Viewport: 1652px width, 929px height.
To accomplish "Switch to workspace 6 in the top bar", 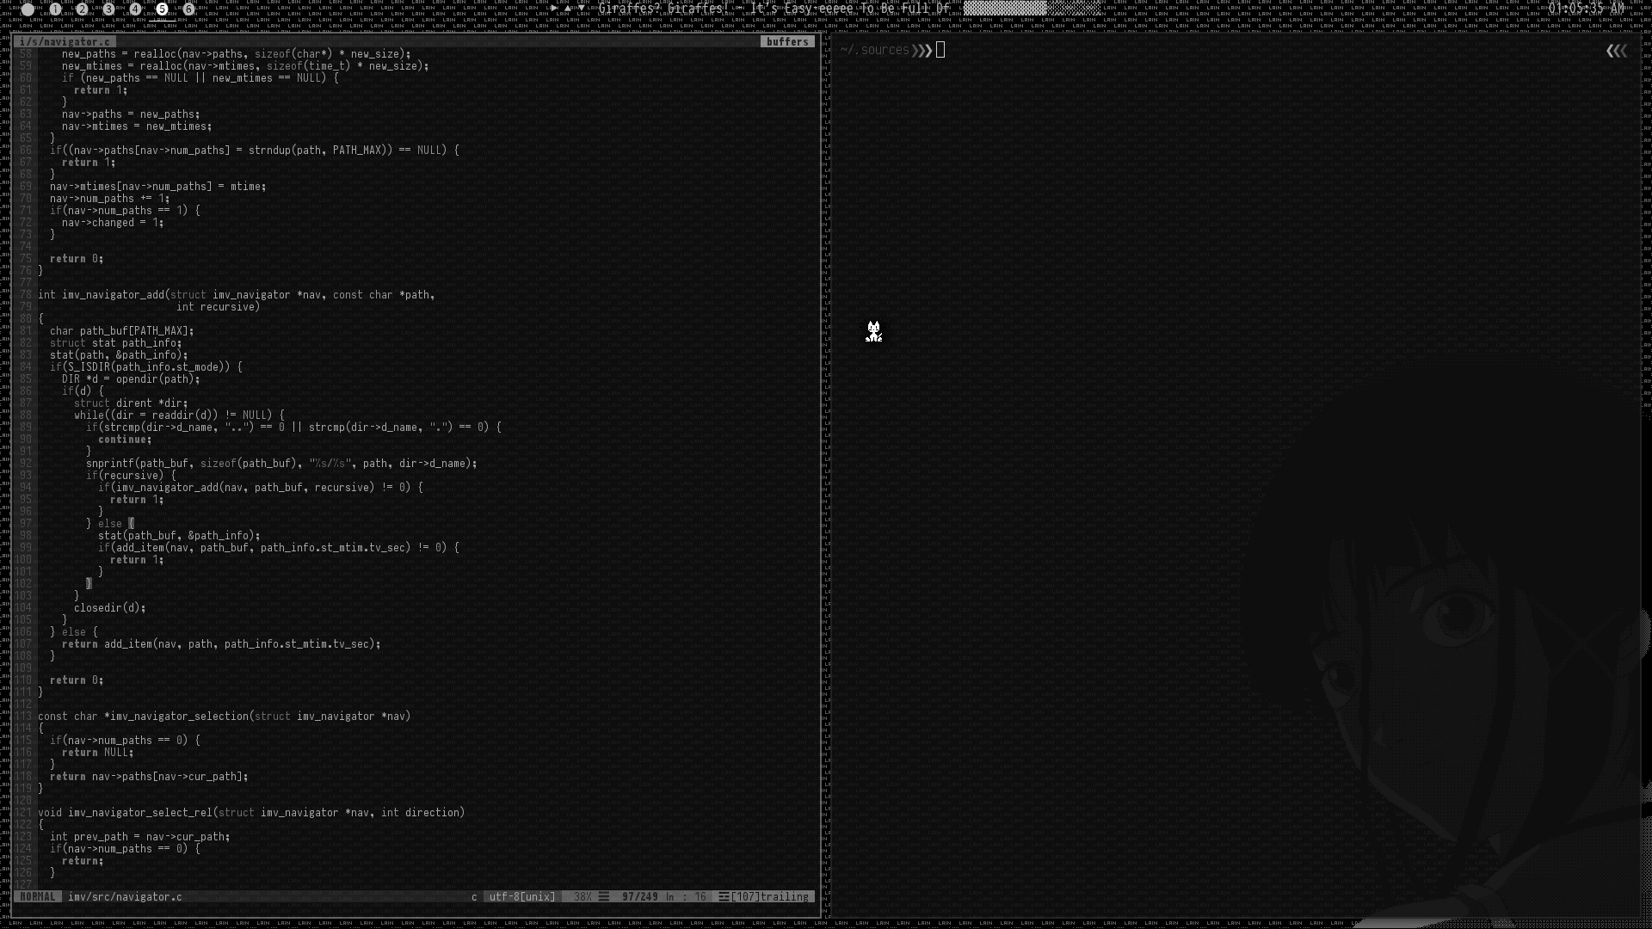I will click(188, 9).
